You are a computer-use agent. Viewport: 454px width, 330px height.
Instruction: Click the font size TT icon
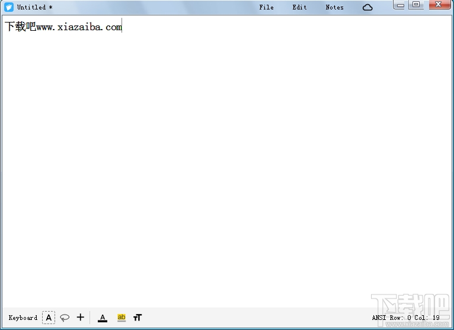138,318
